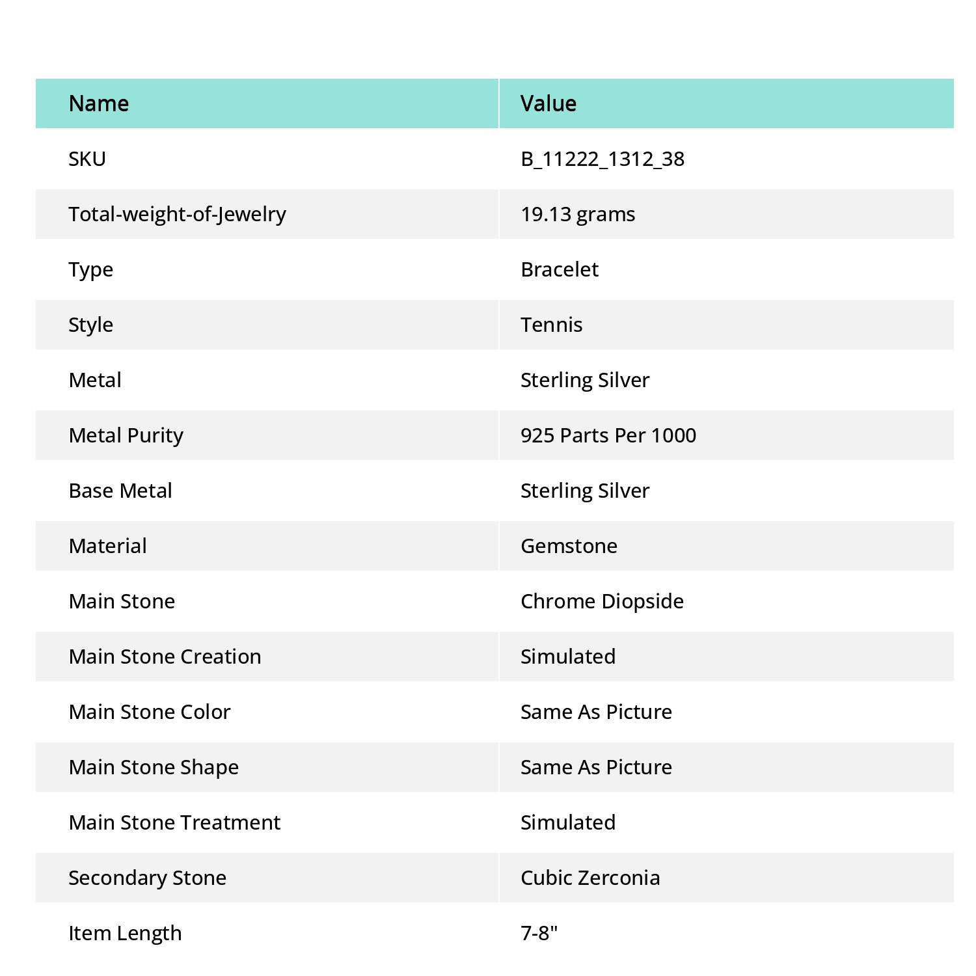Click the Chrome Diopside value
976x976 pixels.
point(602,602)
